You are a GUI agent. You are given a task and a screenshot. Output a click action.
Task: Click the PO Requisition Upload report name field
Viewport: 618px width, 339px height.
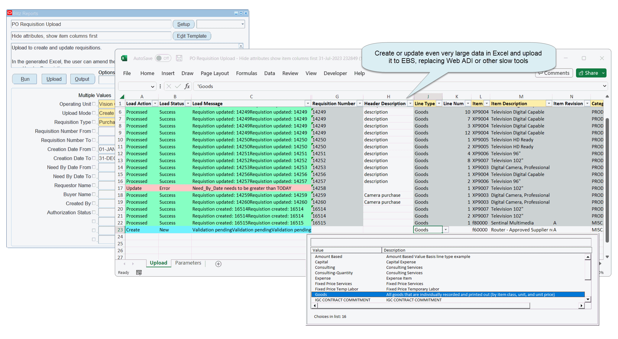coord(91,24)
